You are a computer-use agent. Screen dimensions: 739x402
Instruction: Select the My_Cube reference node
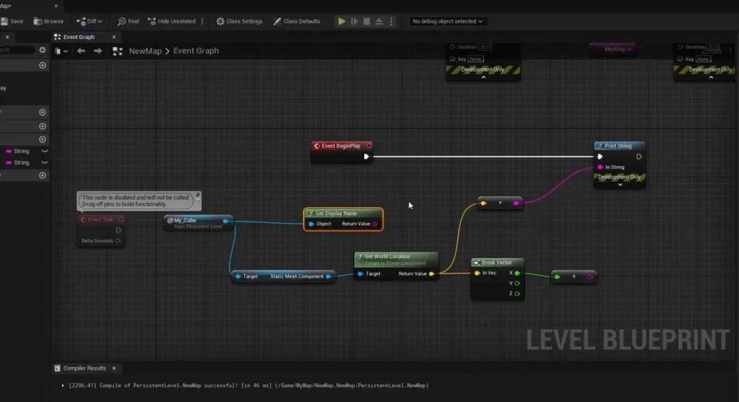tap(198, 222)
